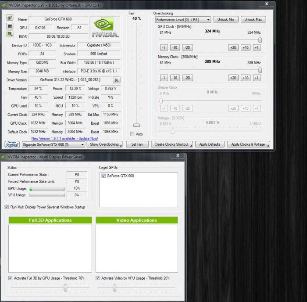This screenshot has height=302, width=307.
Task: Click the Speed value 1320 rpm
Action: point(75,97)
